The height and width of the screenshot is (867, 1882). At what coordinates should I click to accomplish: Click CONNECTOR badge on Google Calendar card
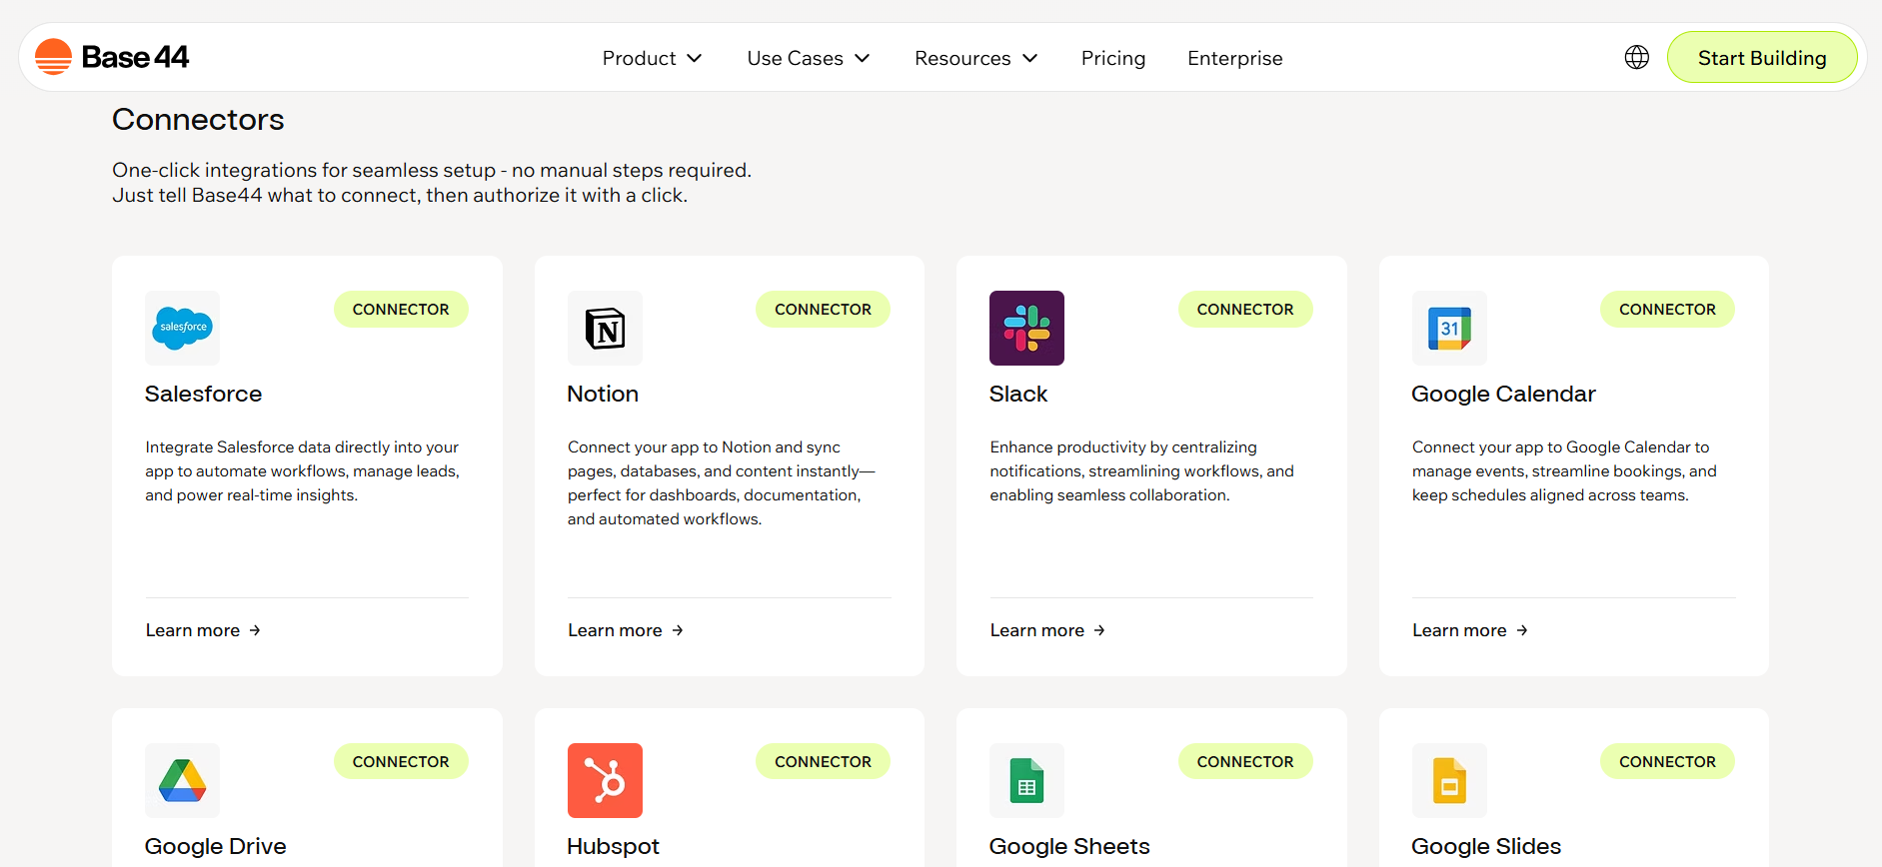(x=1667, y=310)
